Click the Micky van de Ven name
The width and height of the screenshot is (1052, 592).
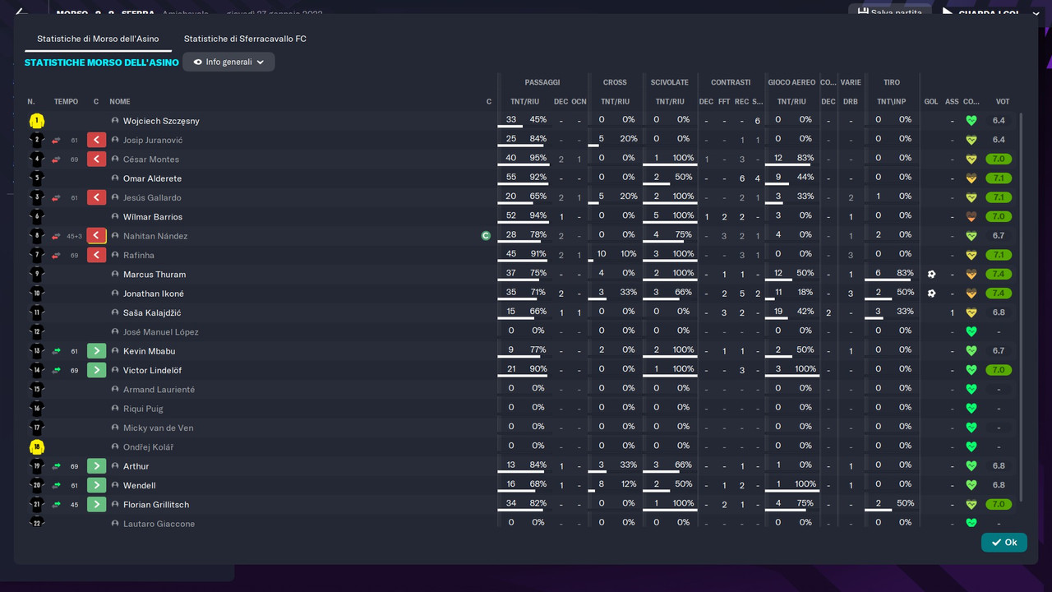159,428
